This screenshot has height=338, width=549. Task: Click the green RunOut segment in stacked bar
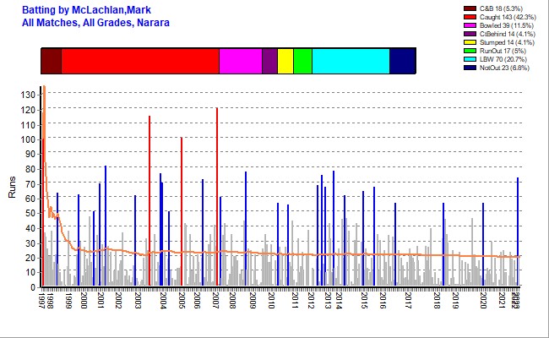click(302, 62)
